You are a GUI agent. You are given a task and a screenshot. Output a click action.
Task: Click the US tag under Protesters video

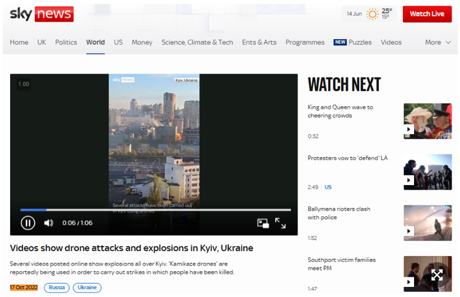328,187
